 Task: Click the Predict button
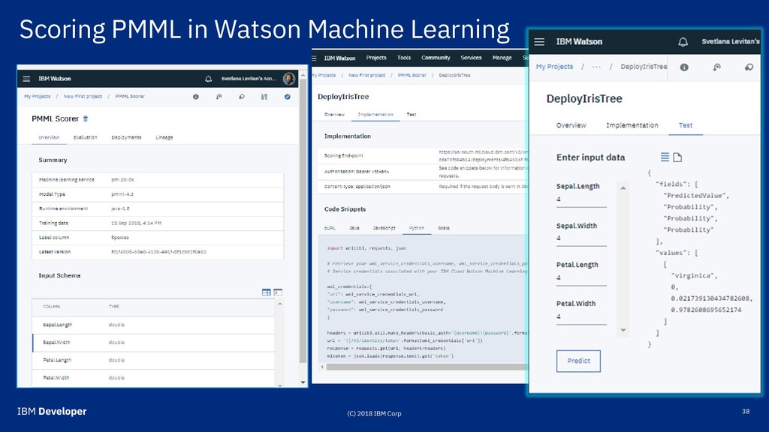point(578,361)
